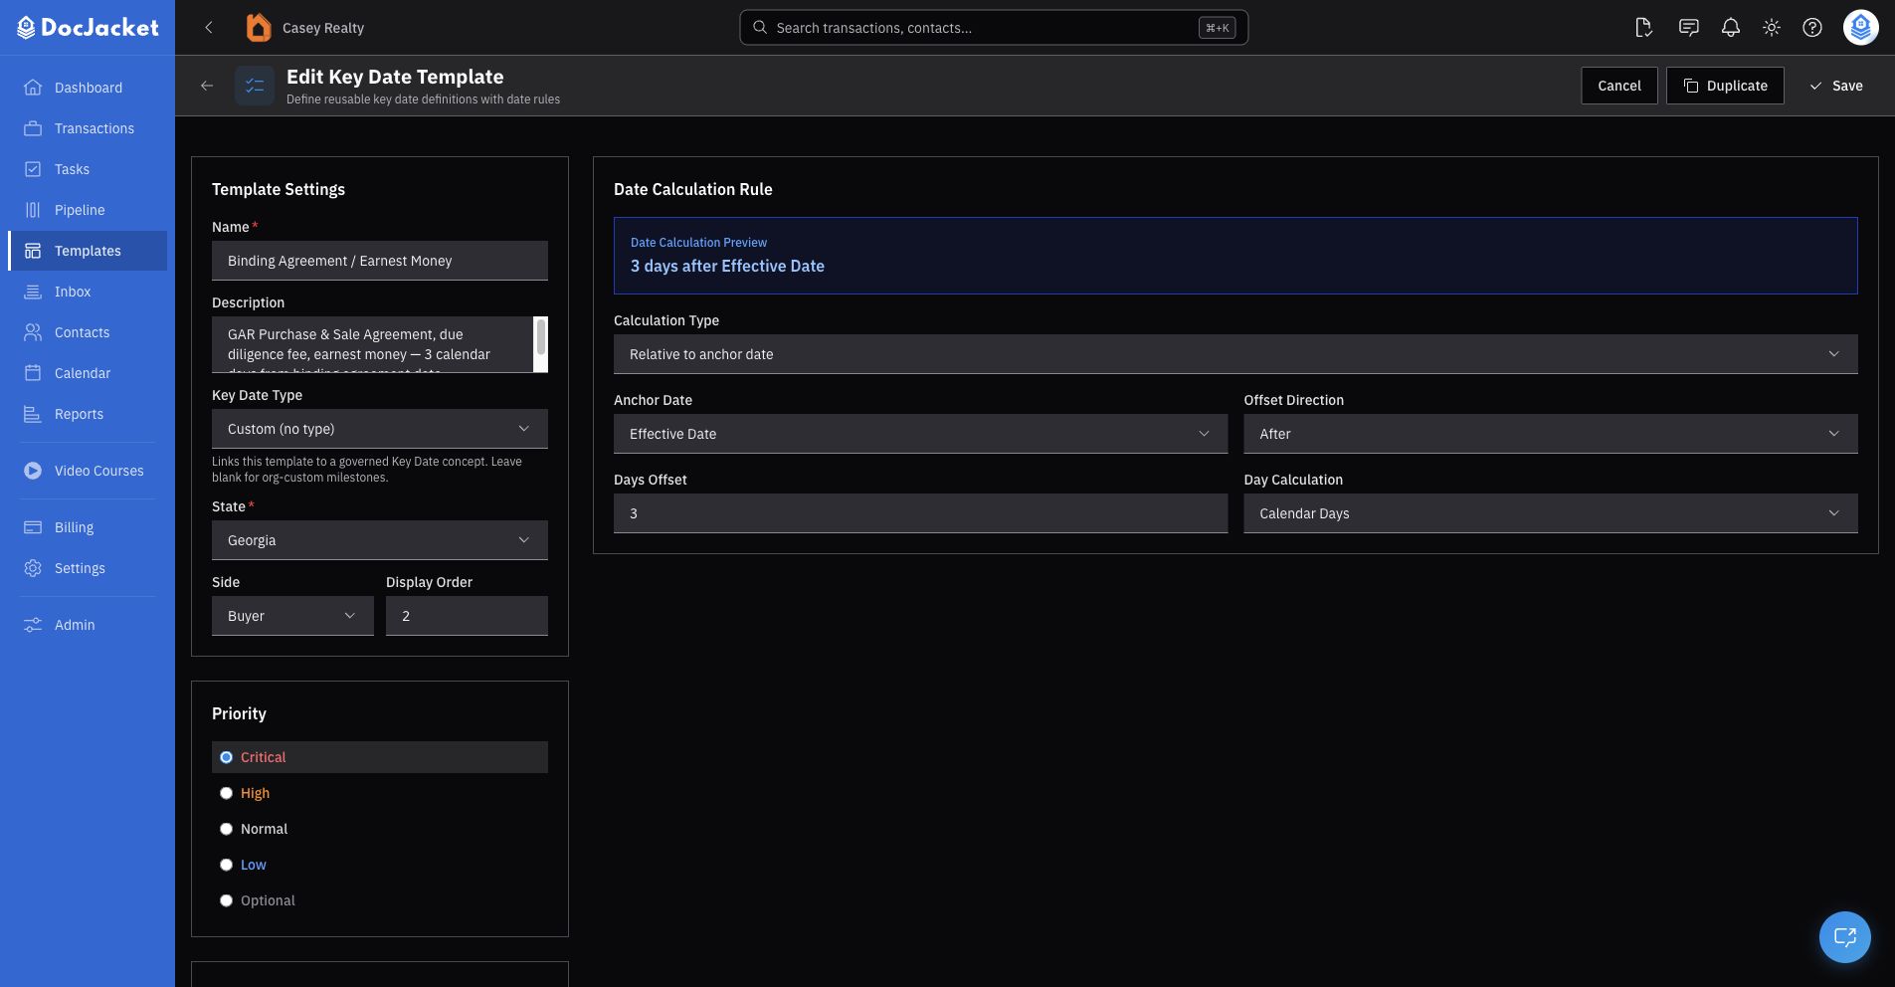Click the Casey Realty house logo
The image size is (1895, 987).
[259, 28]
